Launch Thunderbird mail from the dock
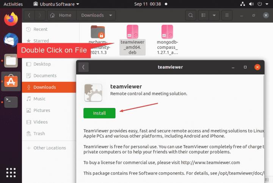The width and height of the screenshot is (273, 183). tap(11, 39)
